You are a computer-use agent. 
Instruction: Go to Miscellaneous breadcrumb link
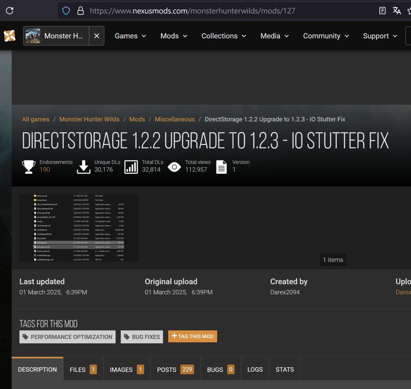point(175,119)
